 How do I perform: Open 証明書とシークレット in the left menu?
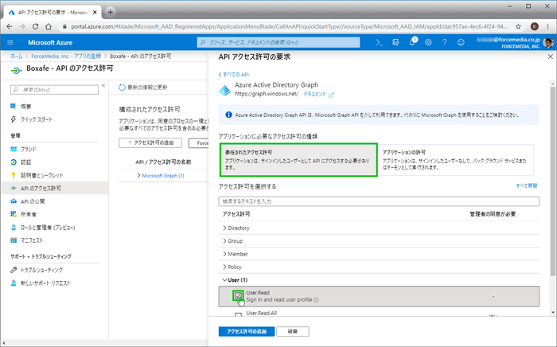pyautogui.click(x=41, y=175)
